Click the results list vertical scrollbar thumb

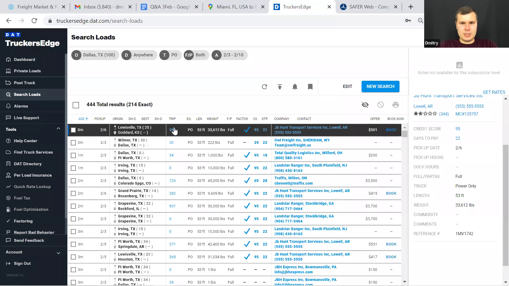pyautogui.click(x=405, y=134)
